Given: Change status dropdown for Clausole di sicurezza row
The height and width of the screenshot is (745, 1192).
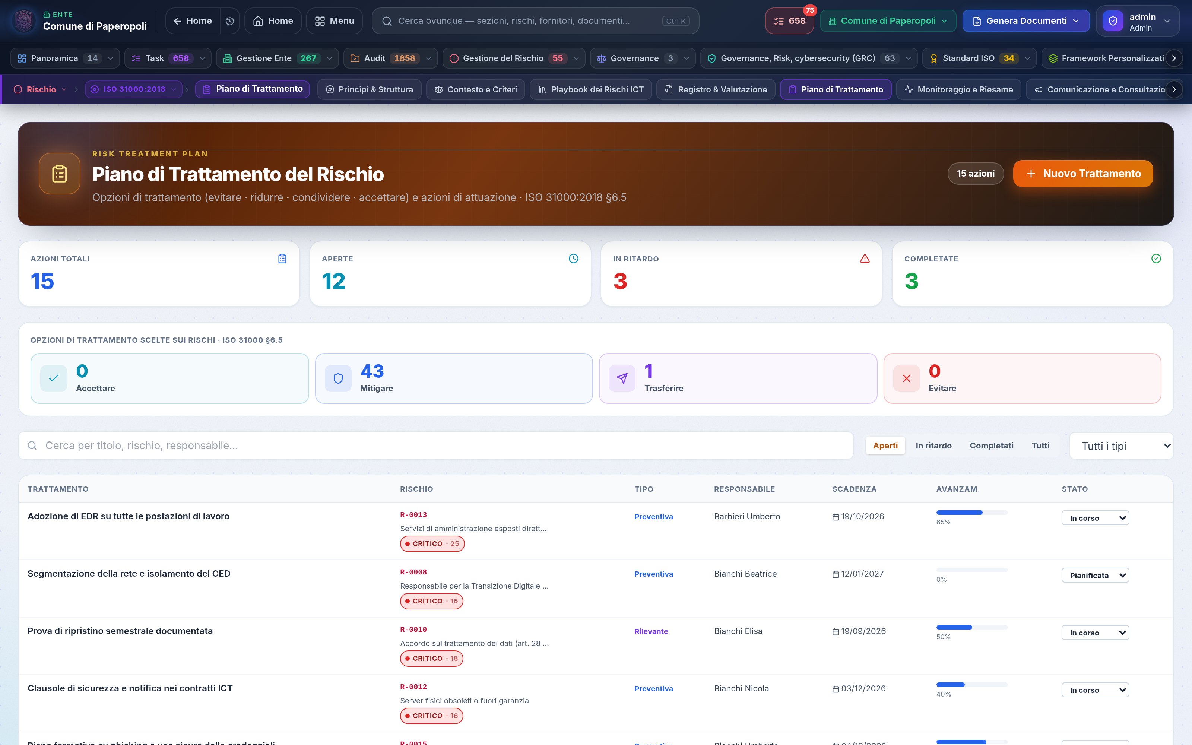Looking at the screenshot, I should tap(1095, 690).
